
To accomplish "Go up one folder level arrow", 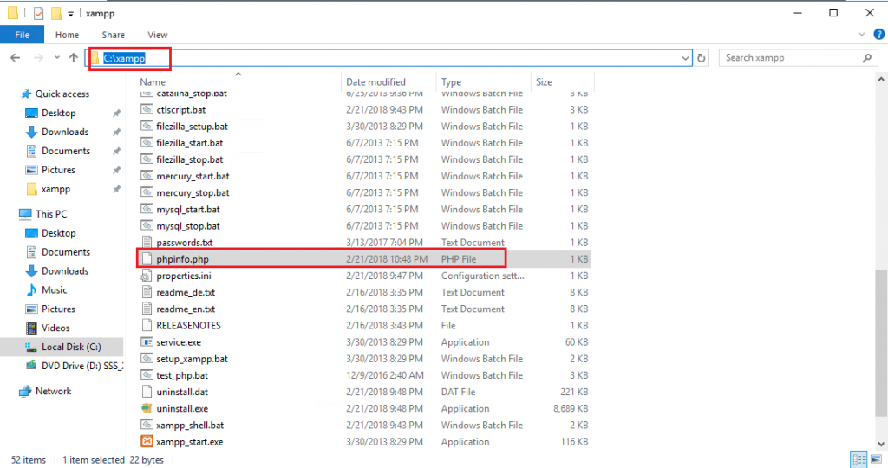I will pyautogui.click(x=73, y=58).
